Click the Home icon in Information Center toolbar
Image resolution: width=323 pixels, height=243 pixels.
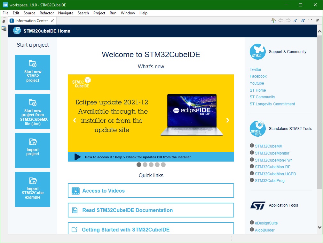coord(273,20)
